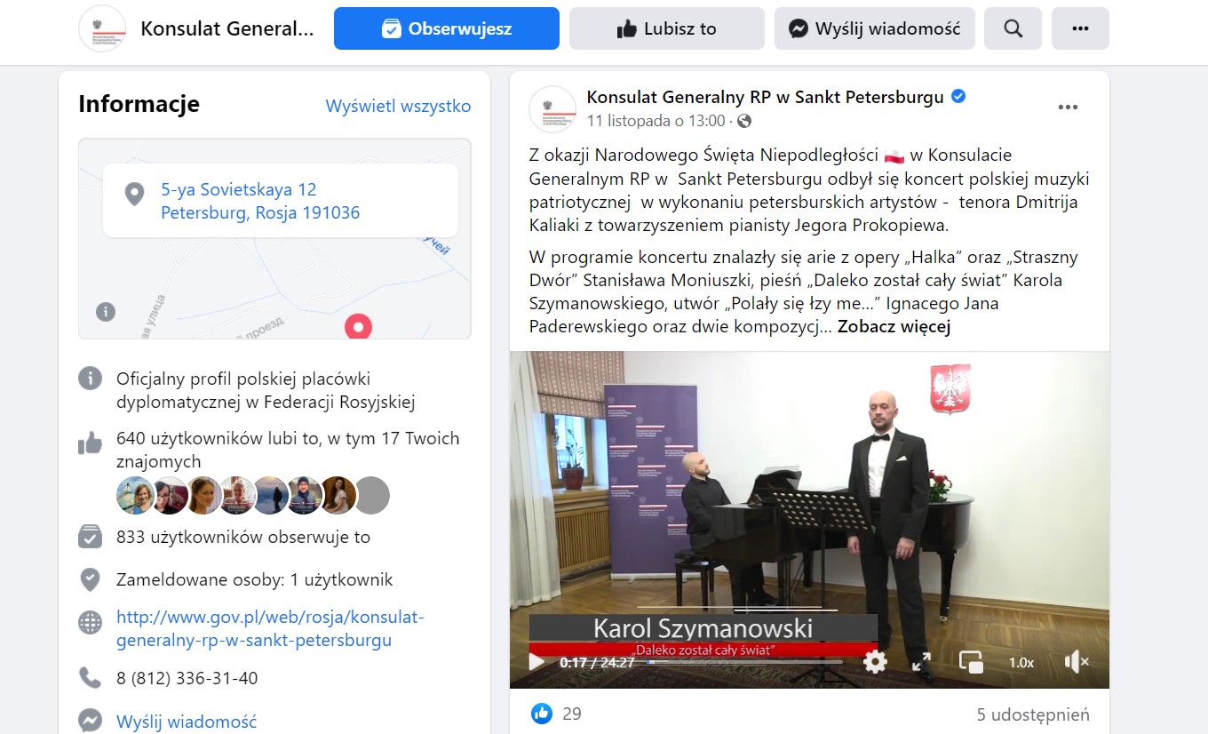Click the like reaction icon under post
This screenshot has width=1208, height=734.
click(541, 714)
